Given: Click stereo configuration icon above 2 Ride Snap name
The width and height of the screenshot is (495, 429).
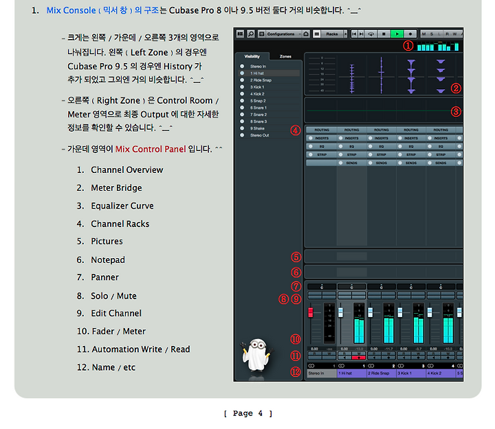Looking at the screenshot, I should click(371, 366).
